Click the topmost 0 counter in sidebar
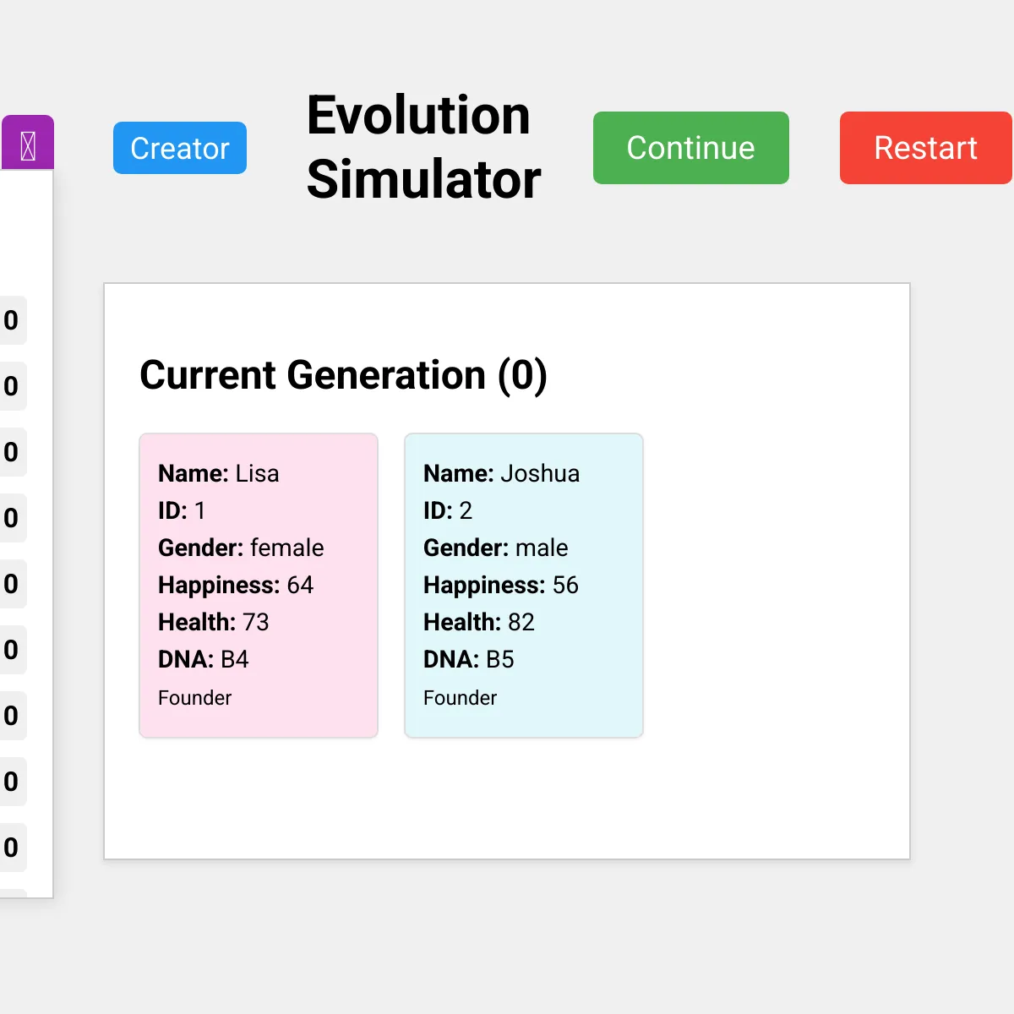 (11, 320)
